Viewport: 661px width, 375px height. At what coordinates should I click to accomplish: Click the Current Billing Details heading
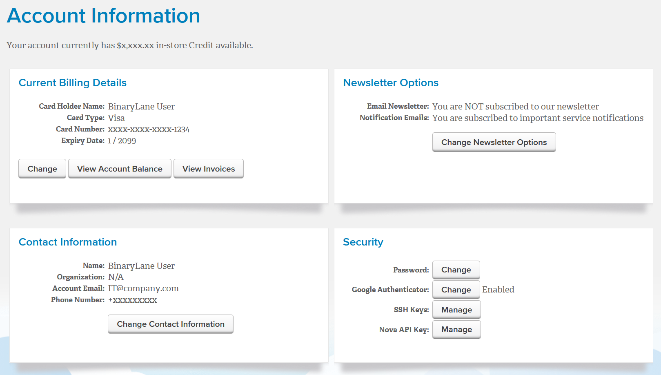pos(73,83)
